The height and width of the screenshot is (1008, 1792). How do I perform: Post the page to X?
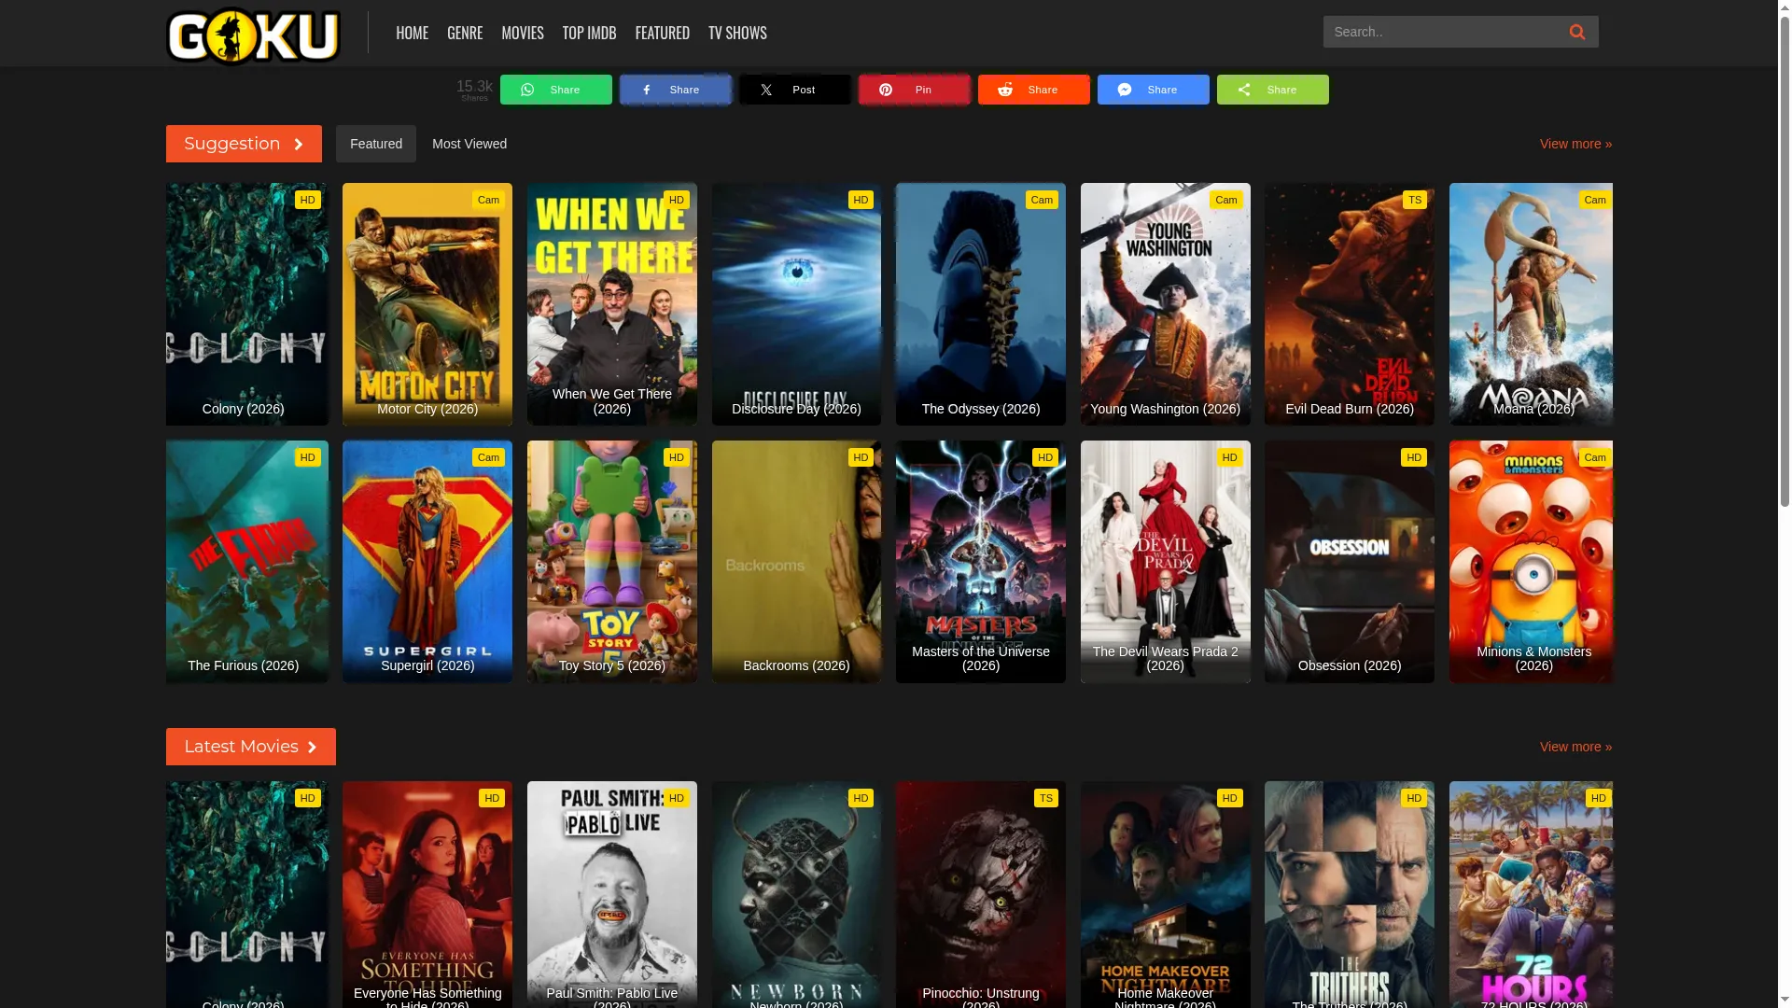coord(795,90)
